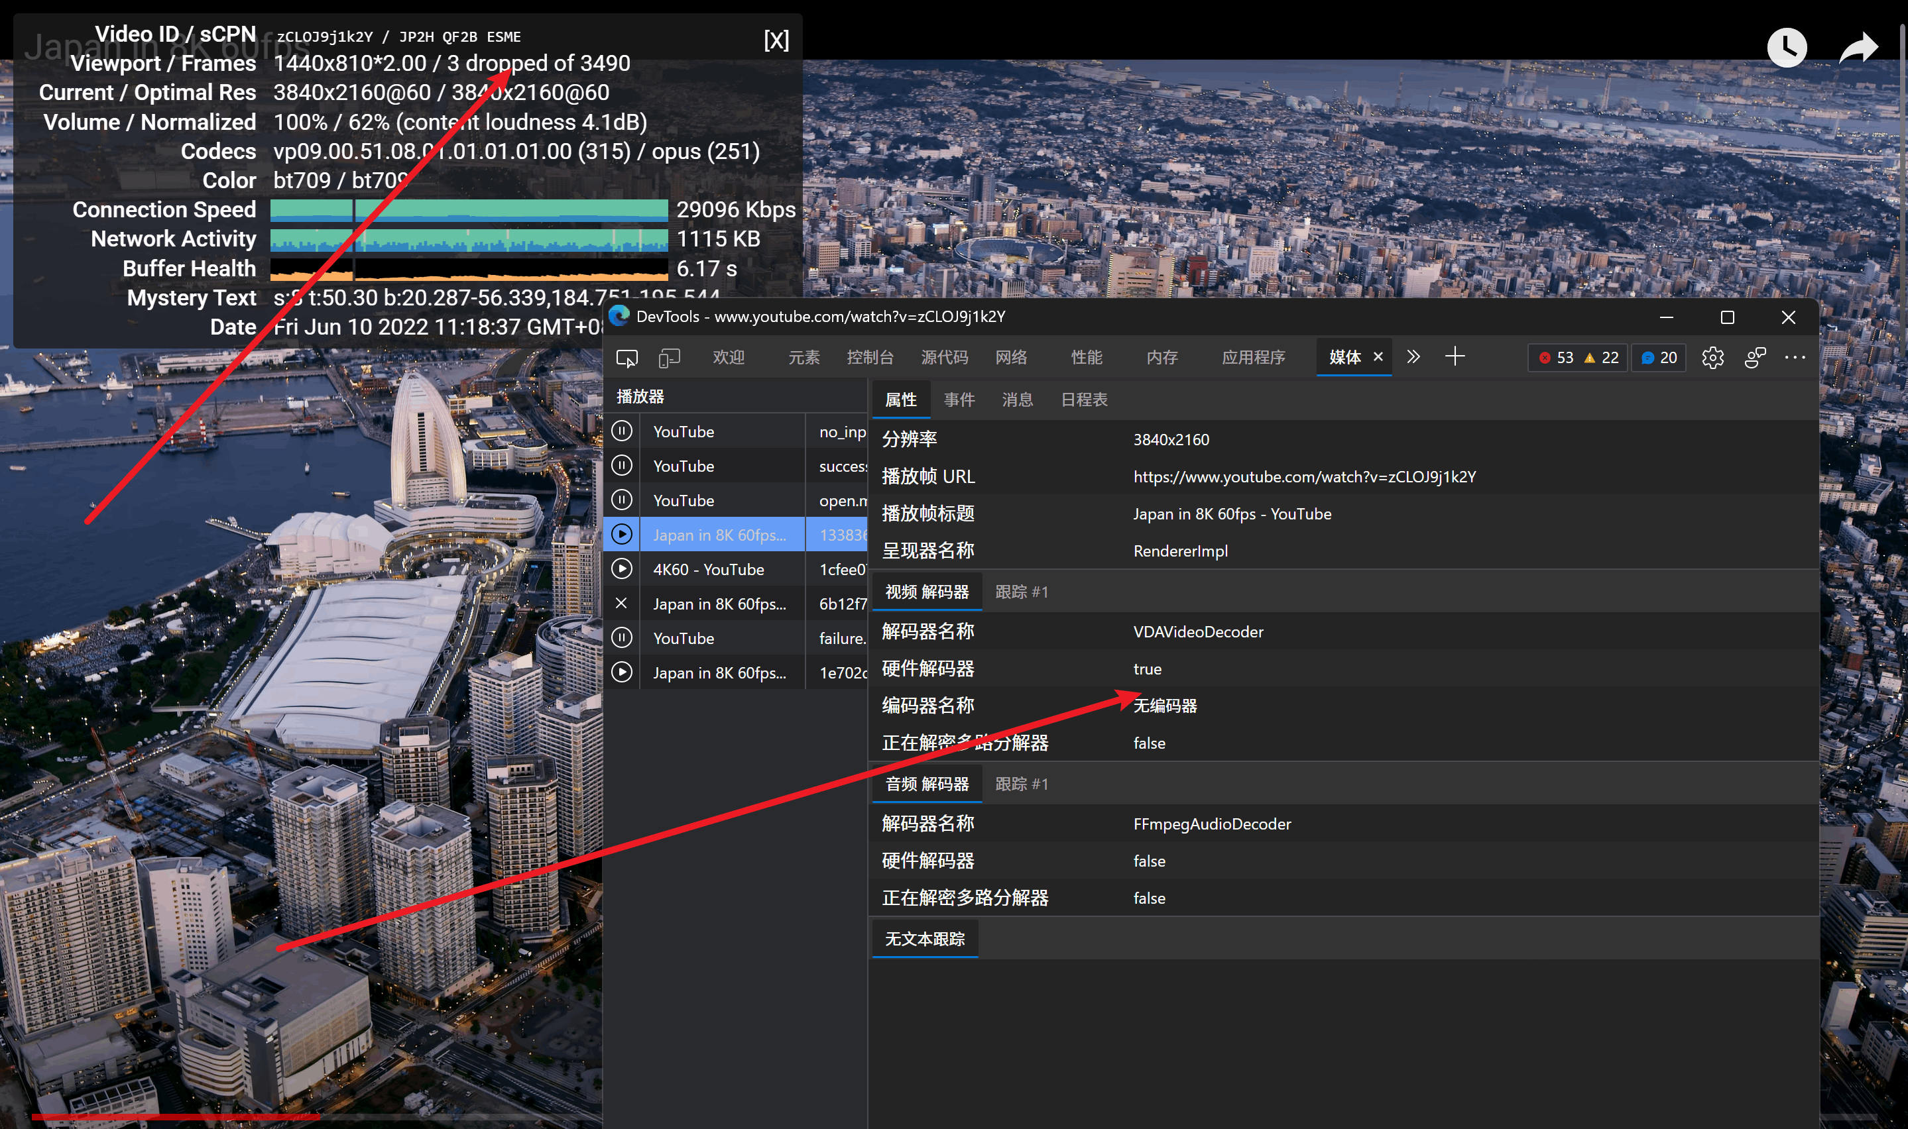Screen dimensions: 1908x1129
Task: Toggle the device emulation icon
Action: [x=669, y=358]
